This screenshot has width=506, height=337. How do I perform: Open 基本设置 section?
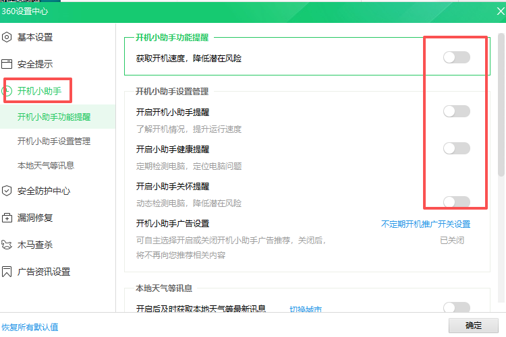coord(35,37)
